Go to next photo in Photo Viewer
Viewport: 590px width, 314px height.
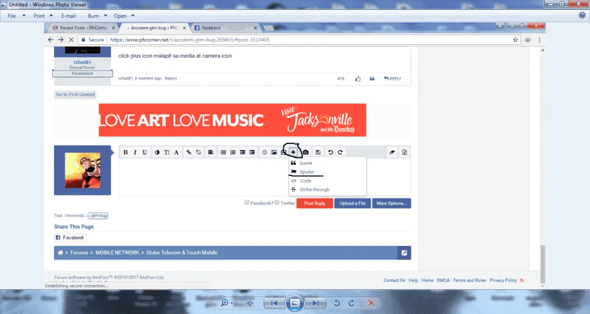coord(317,303)
